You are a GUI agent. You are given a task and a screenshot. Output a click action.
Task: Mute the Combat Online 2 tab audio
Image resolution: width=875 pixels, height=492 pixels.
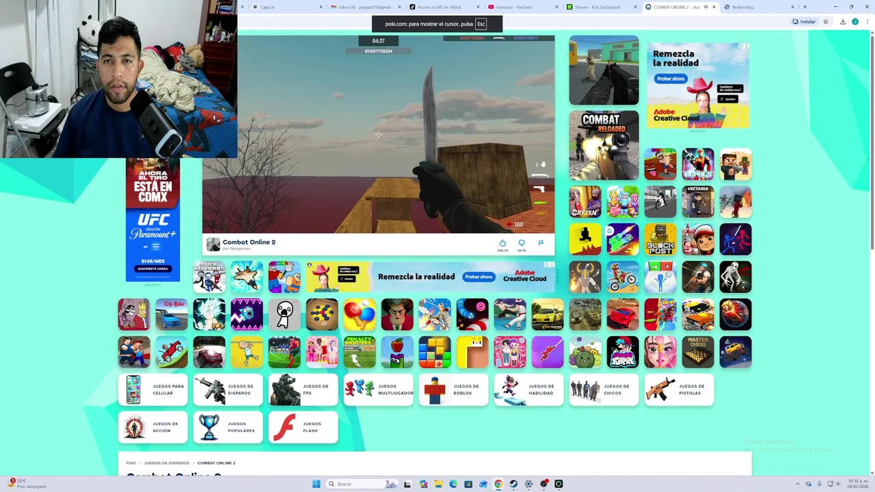click(x=705, y=7)
